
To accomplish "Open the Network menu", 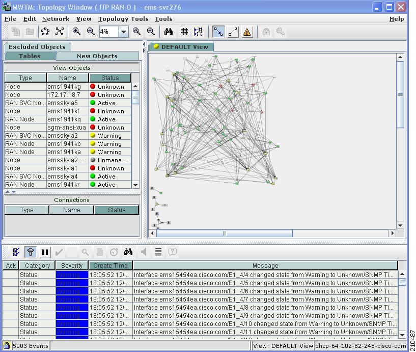I will 56,19.
